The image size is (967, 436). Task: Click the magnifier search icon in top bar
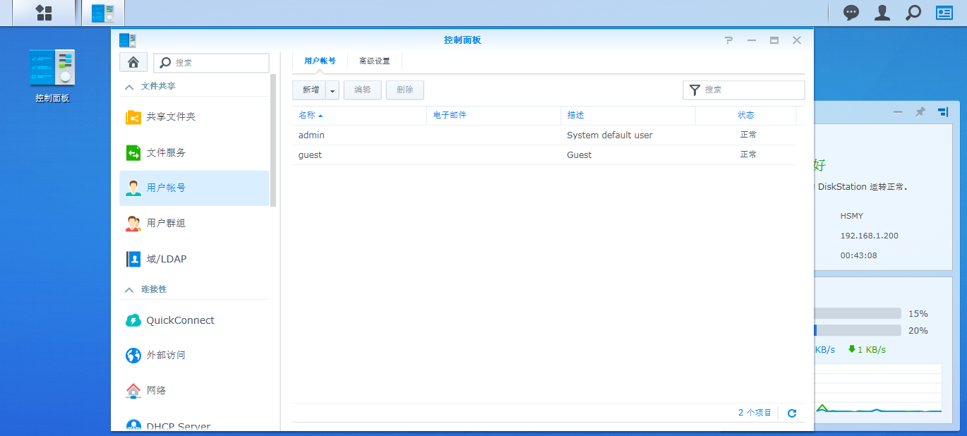pos(913,13)
